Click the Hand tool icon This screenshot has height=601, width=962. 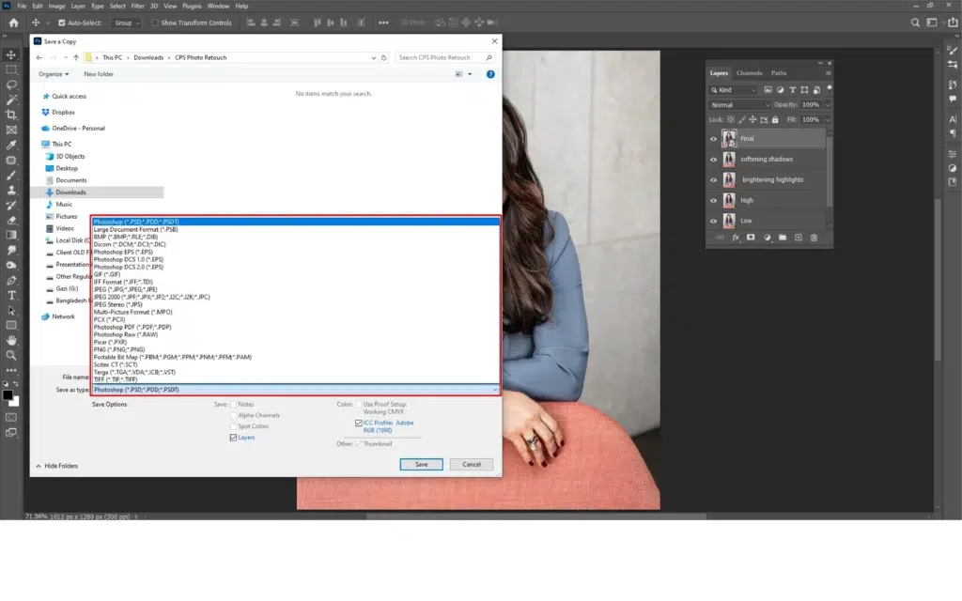click(x=11, y=340)
